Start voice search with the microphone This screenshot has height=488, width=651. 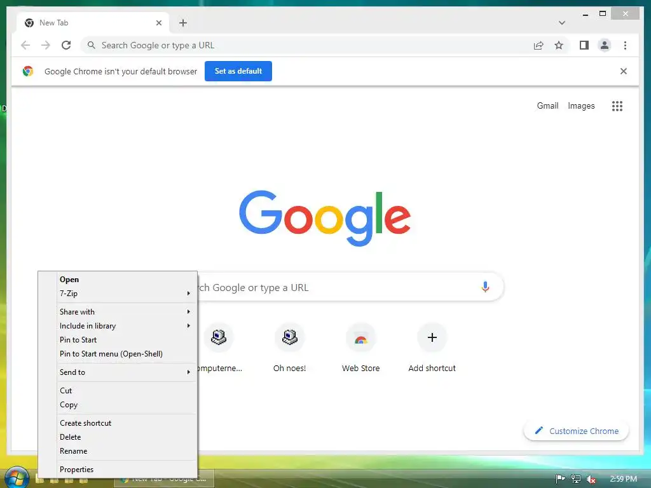(485, 287)
